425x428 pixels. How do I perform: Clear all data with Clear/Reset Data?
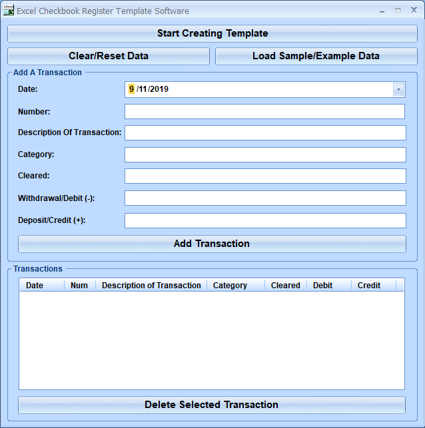point(109,56)
